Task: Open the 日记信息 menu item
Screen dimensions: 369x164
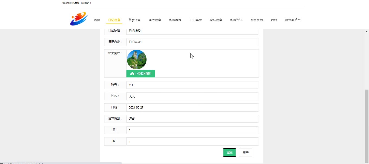Action: [114, 20]
